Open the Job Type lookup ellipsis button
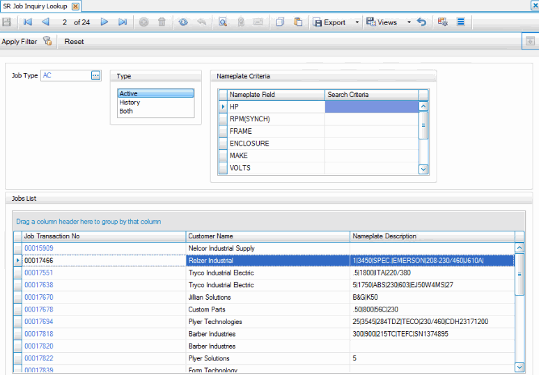539x375 pixels. coord(96,75)
